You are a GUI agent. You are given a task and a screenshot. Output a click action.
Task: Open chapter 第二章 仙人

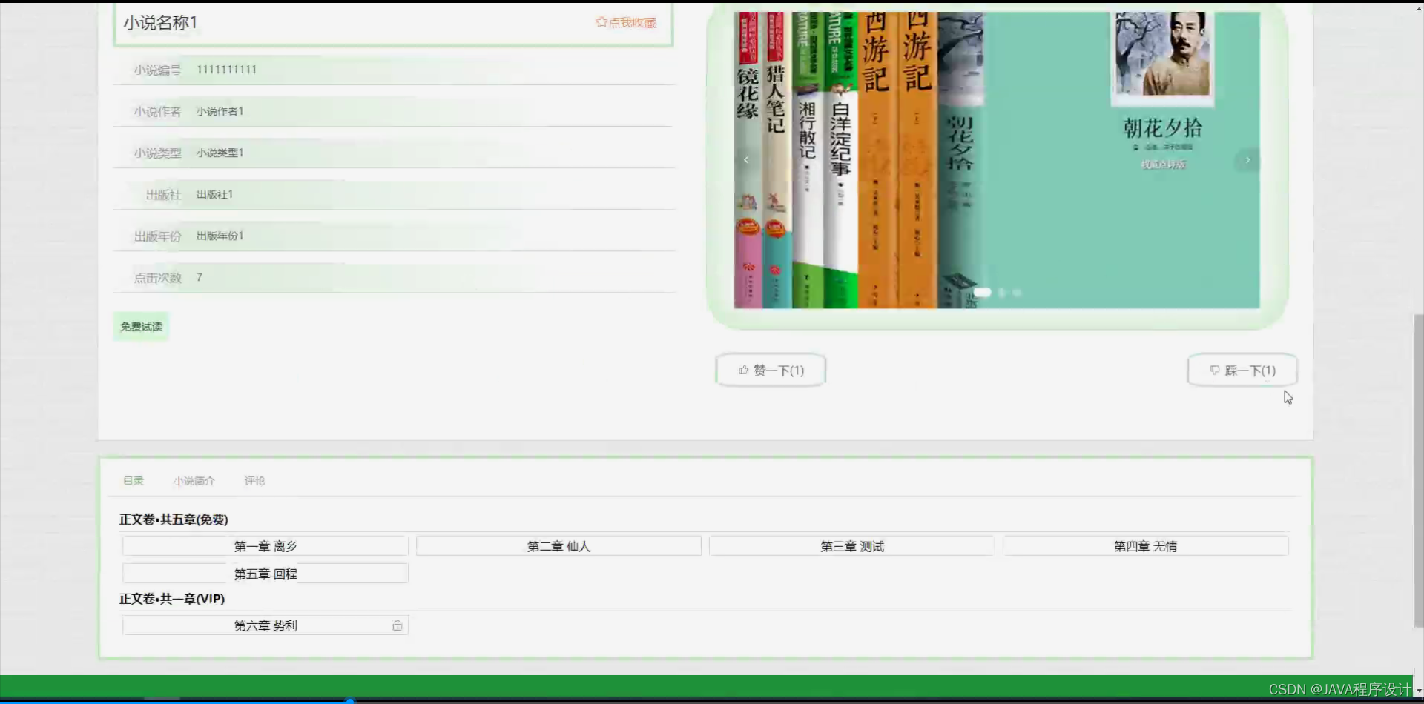tap(558, 546)
